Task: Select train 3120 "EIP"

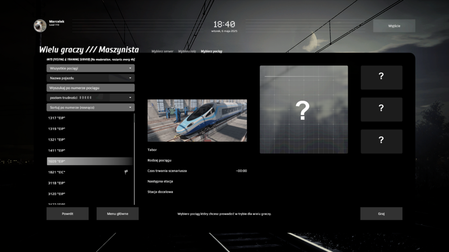Action: click(90, 194)
